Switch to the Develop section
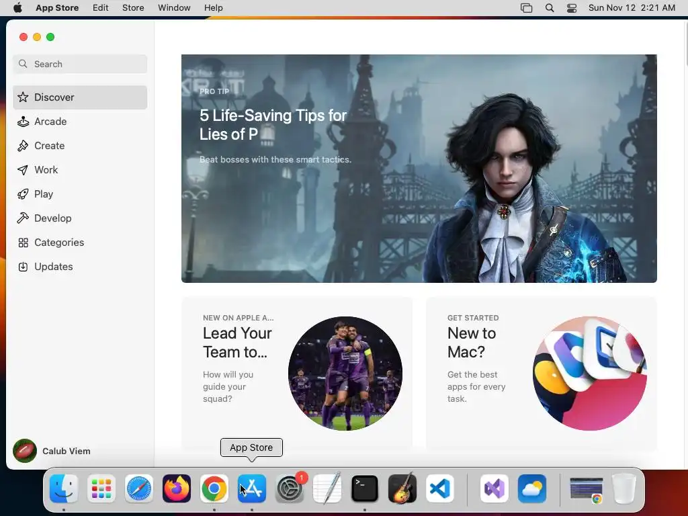688x516 pixels. pos(80,218)
